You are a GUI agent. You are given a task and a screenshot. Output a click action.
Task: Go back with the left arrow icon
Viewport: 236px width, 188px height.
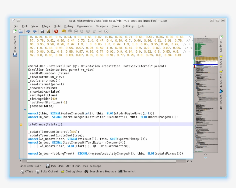tap(28, 31)
